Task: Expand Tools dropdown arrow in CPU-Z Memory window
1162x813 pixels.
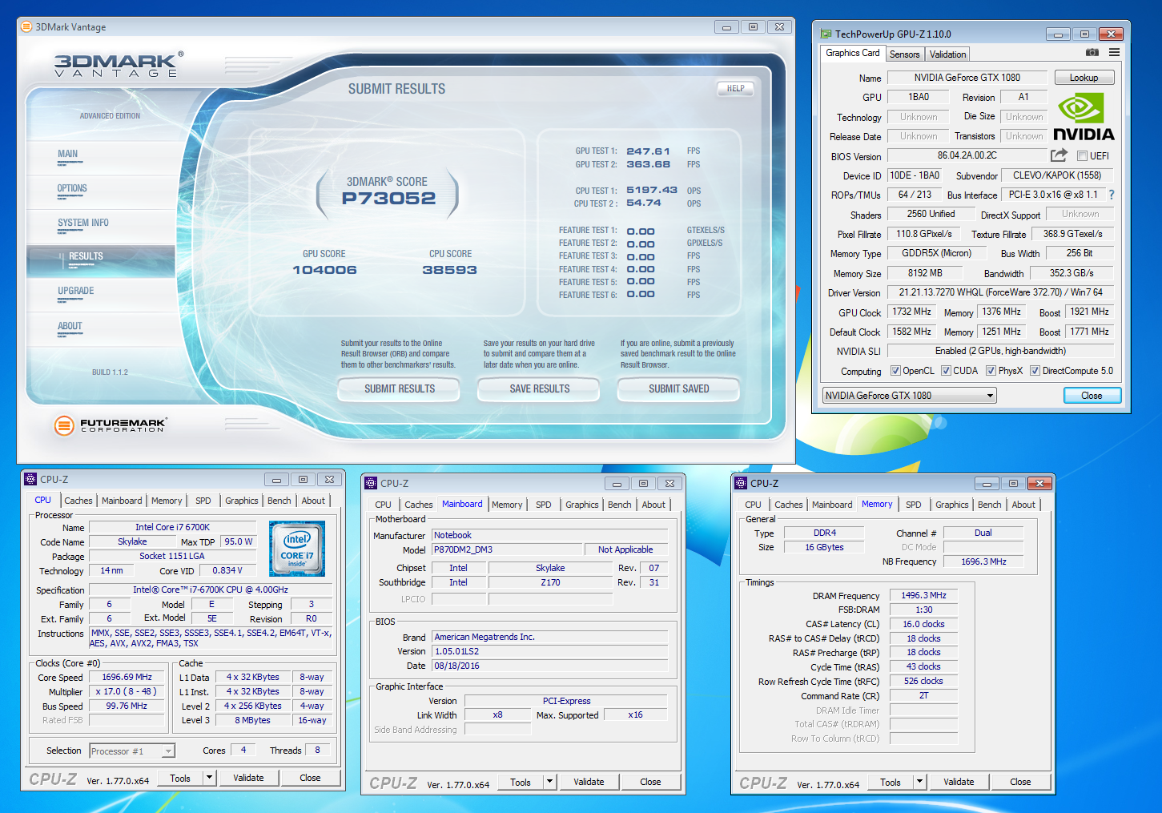Action: (919, 782)
